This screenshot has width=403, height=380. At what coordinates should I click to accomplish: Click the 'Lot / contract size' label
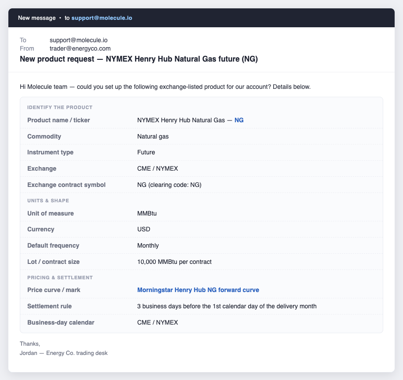pyautogui.click(x=54, y=262)
